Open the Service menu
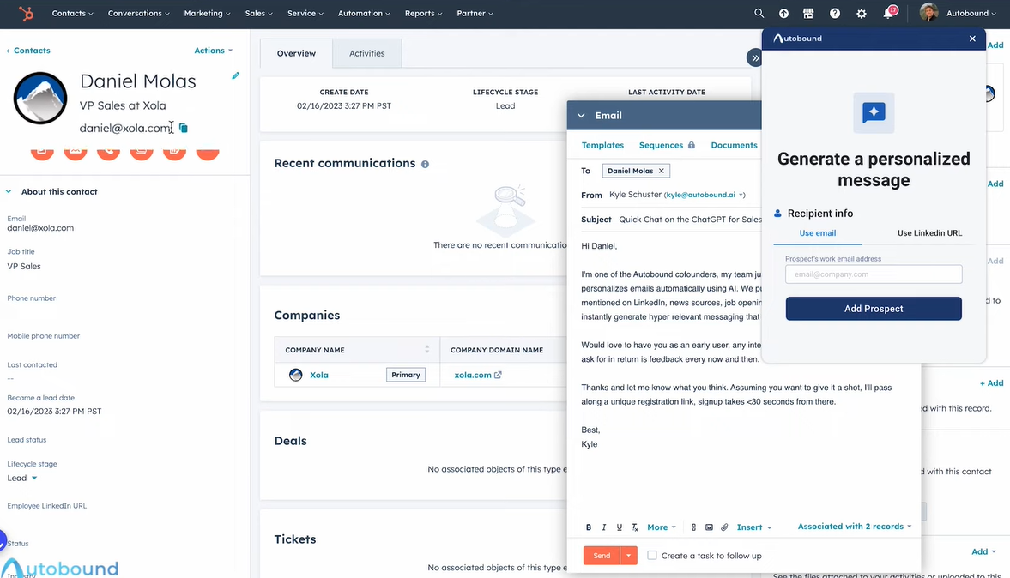The width and height of the screenshot is (1010, 578). (305, 14)
